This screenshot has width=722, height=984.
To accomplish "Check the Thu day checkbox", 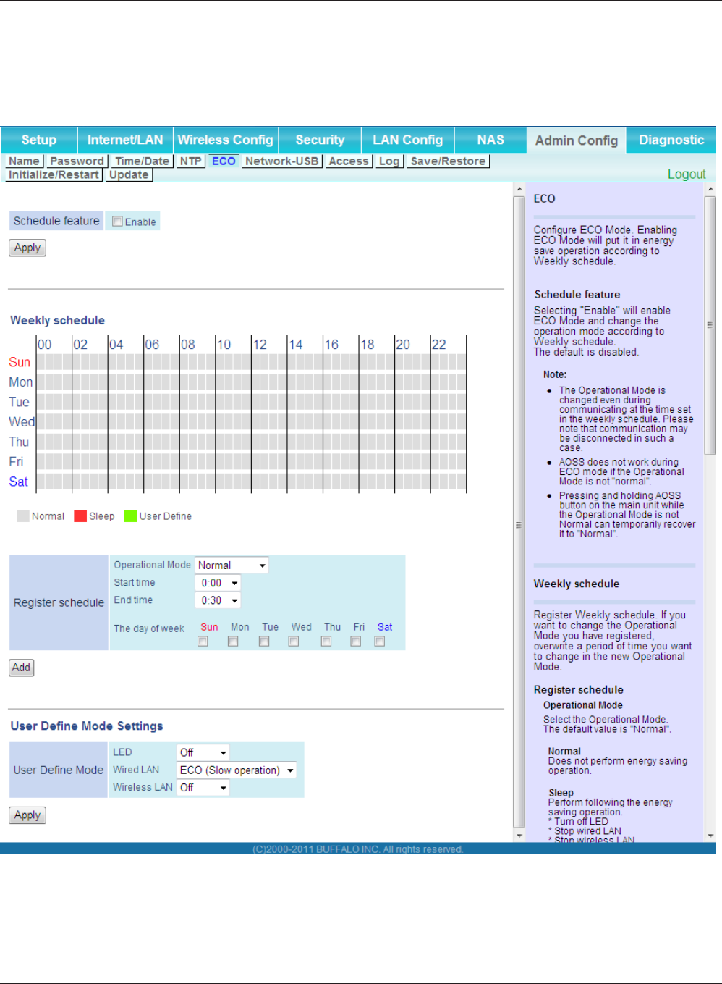I will pos(326,642).
